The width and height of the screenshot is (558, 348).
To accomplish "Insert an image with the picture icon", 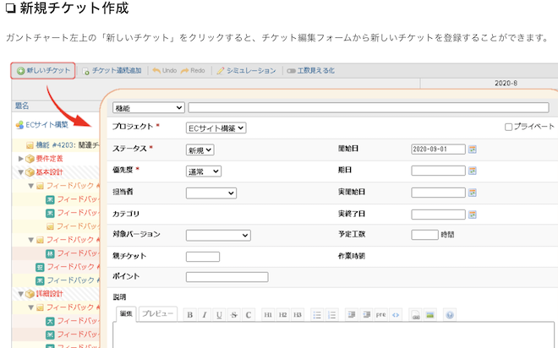I will 429,315.
